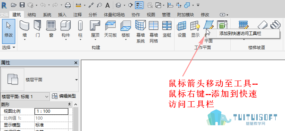Save the project with the floppy icon
Viewport: 285px width, 131px height.
click(22, 5)
